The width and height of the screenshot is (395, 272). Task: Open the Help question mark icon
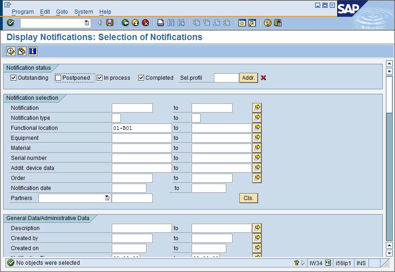click(x=268, y=23)
